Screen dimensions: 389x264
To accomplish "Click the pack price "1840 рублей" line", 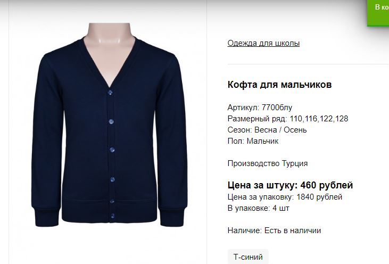I will click(x=285, y=197).
